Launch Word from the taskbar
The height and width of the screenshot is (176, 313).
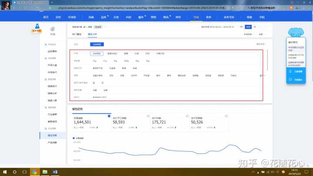click(55, 172)
